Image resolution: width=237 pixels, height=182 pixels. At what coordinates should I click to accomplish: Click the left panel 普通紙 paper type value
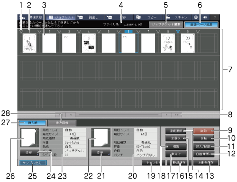pyautogui.click(x=74, y=139)
